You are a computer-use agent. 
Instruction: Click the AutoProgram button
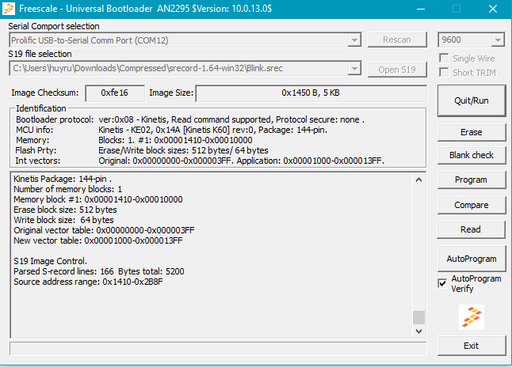click(x=472, y=259)
